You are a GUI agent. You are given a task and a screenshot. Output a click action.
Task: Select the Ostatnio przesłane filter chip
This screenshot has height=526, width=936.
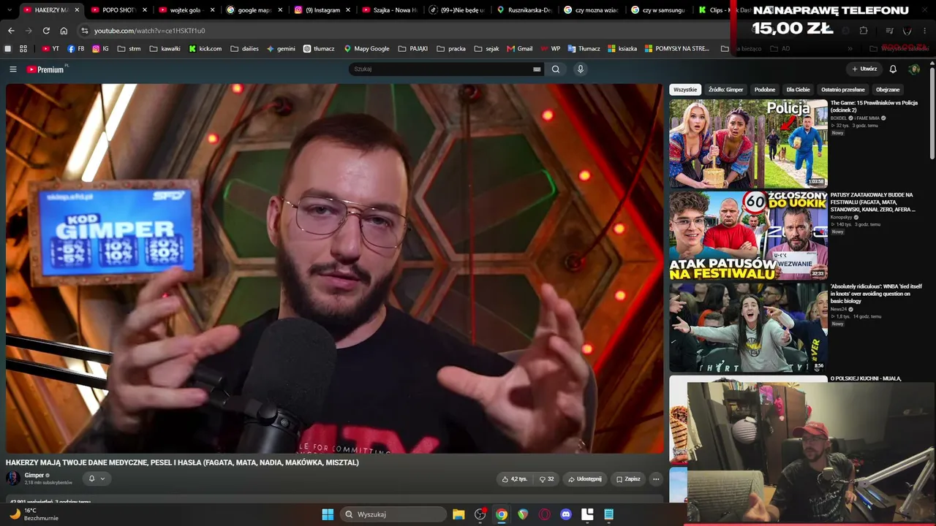842,90
